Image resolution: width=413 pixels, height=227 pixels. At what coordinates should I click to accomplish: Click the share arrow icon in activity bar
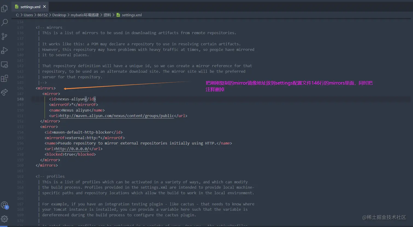pos(4,92)
